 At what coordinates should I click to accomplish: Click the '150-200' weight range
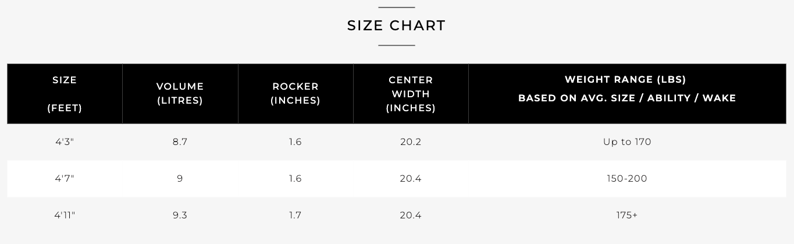(627, 179)
